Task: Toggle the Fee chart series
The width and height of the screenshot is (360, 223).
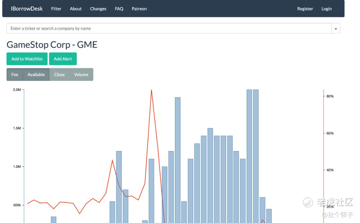Action: [x=14, y=75]
